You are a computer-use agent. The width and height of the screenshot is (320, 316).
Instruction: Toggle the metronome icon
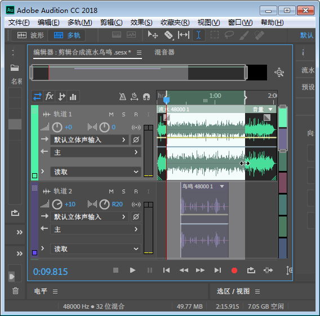pos(122,97)
